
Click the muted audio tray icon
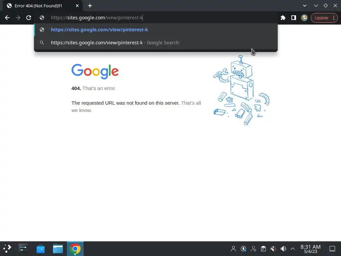pos(273,249)
